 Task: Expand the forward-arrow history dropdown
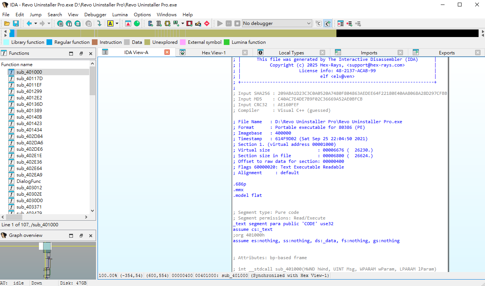49,23
